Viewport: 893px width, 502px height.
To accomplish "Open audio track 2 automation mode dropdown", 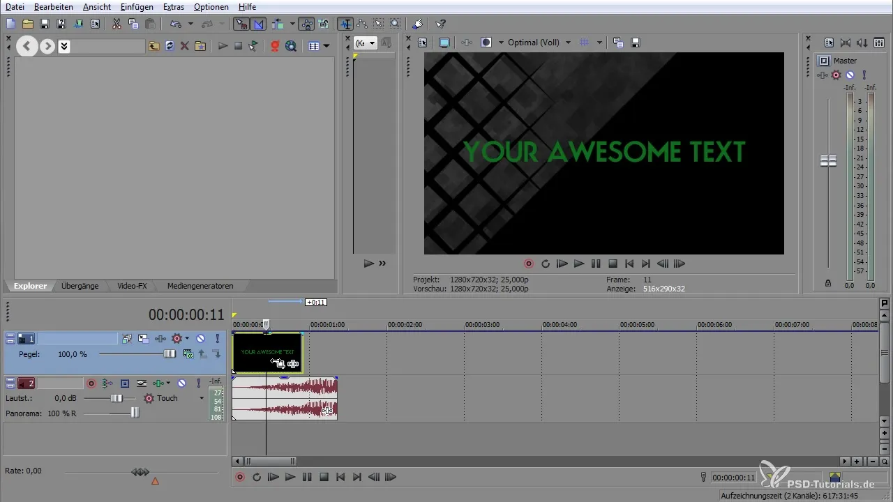I will click(202, 398).
